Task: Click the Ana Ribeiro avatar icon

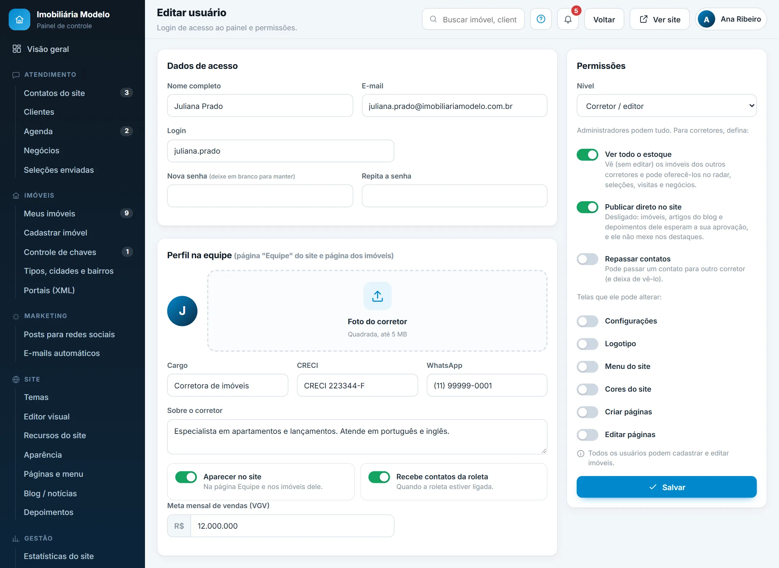Action: pos(707,19)
